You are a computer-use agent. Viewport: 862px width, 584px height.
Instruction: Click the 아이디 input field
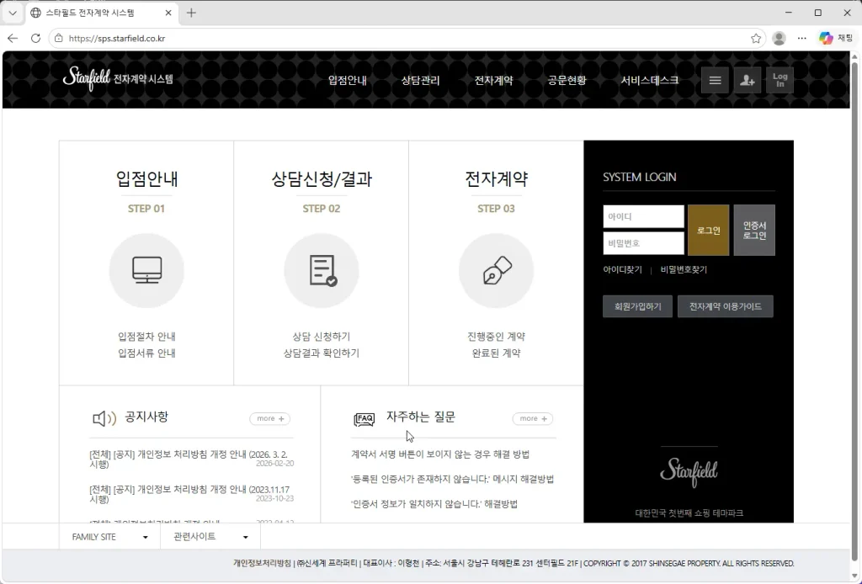(x=644, y=216)
